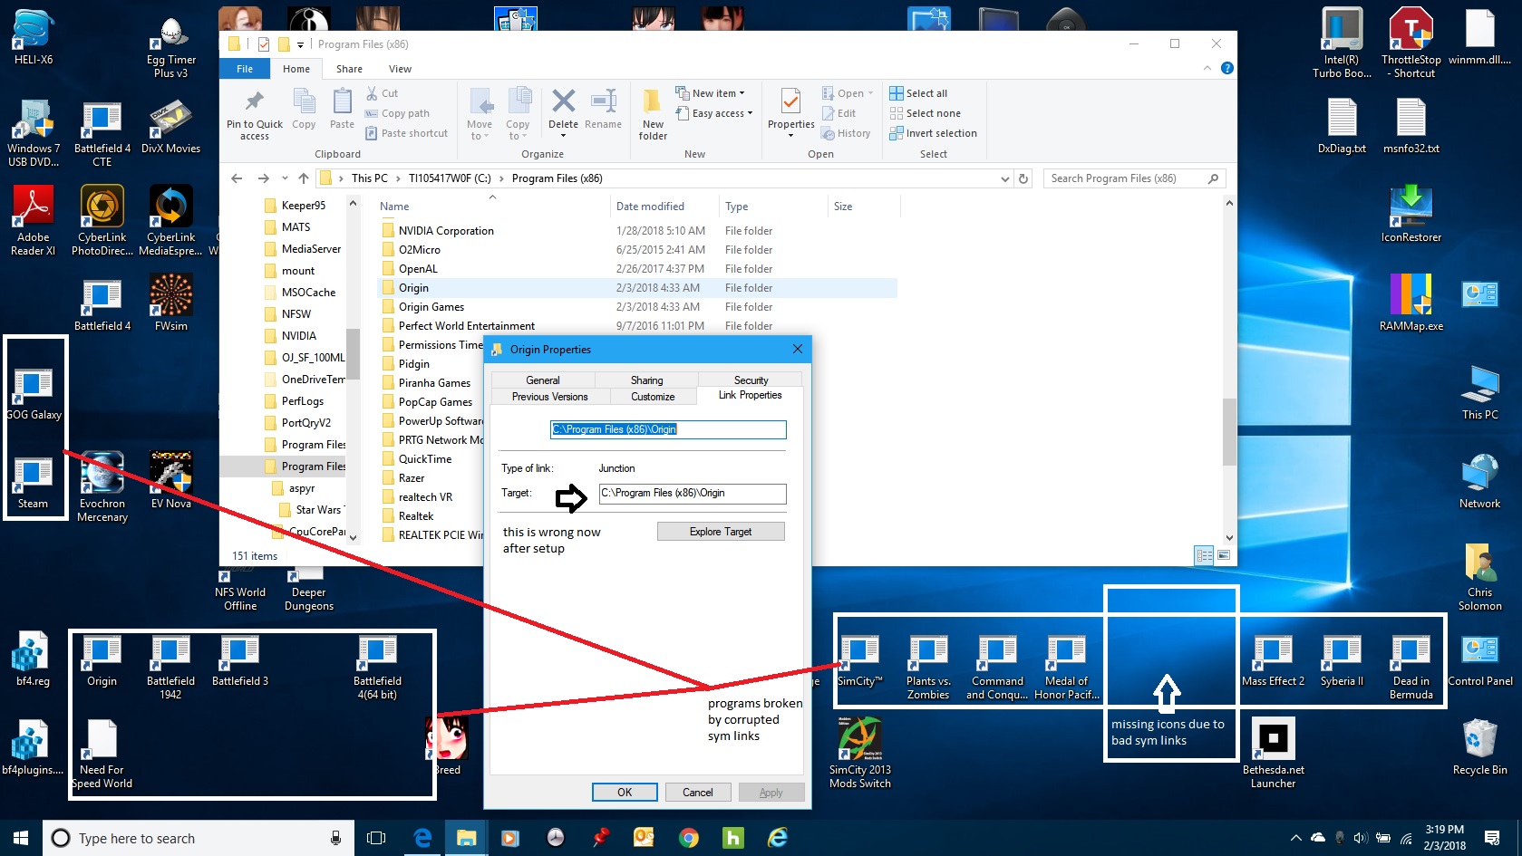Screen dimensions: 1522x856
Task: Click Cancel in Origin Properties
Action: point(697,792)
